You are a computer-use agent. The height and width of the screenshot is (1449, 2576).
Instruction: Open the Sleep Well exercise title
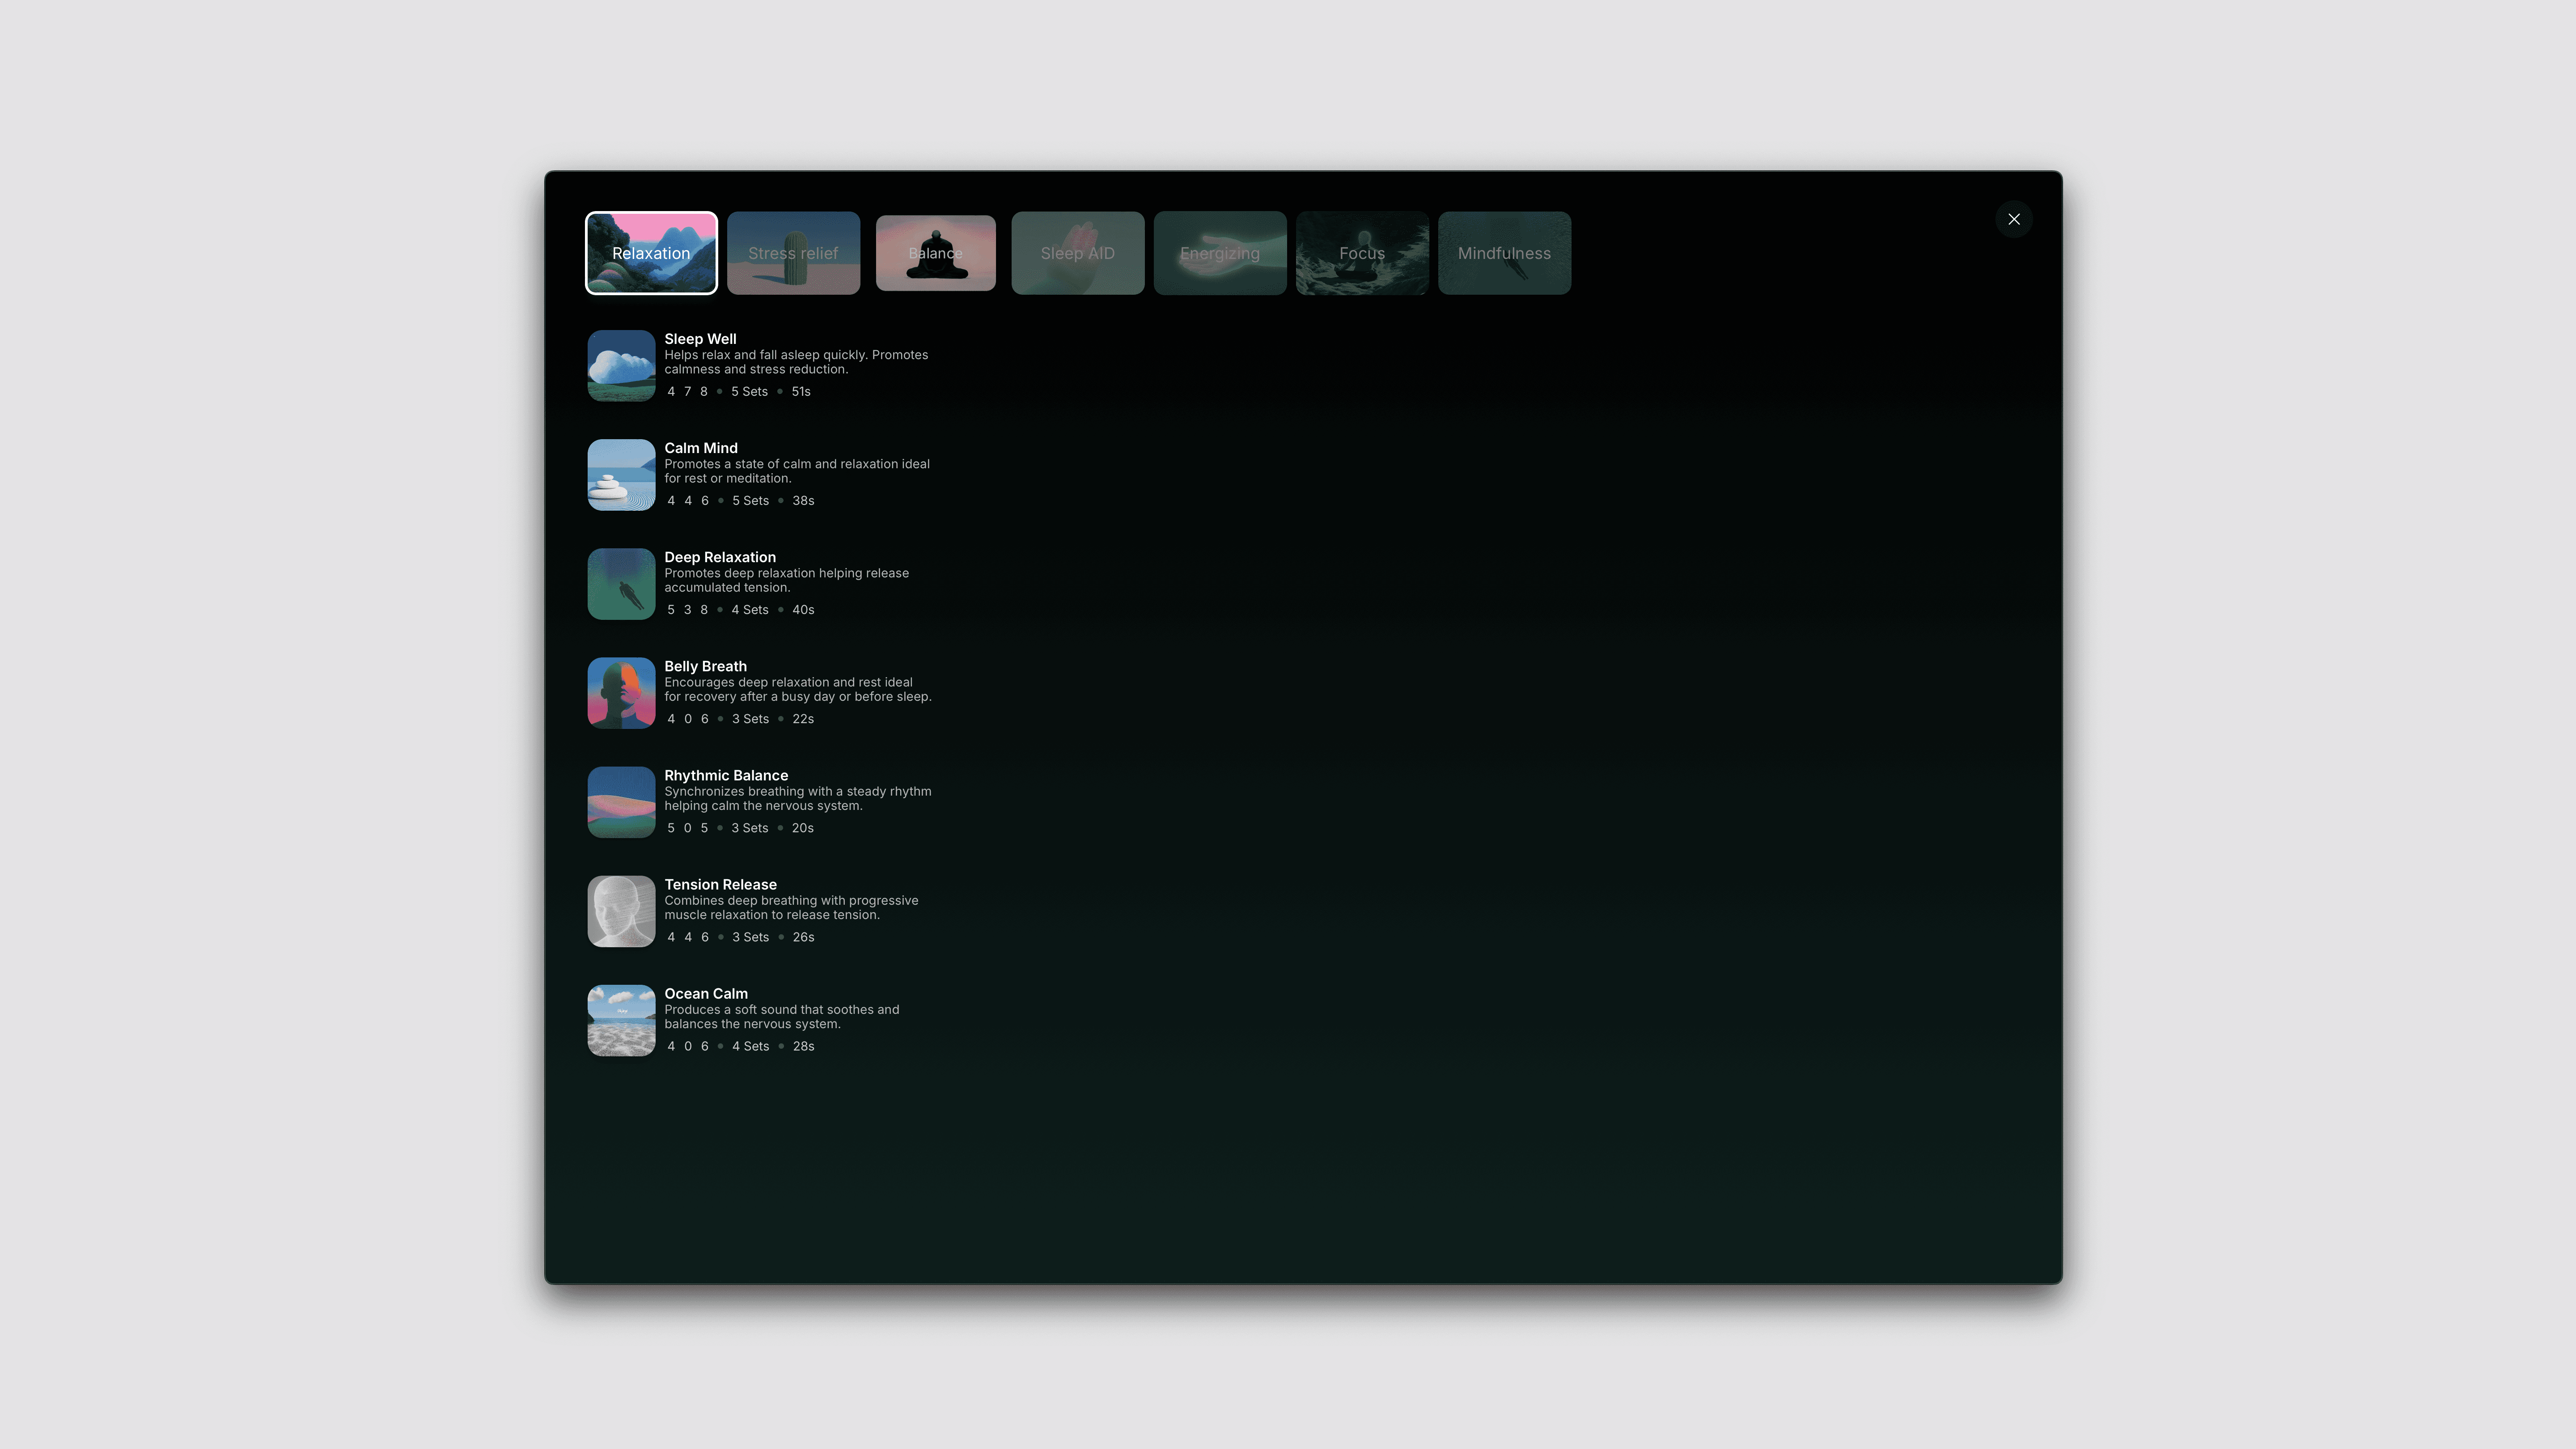[x=700, y=339]
